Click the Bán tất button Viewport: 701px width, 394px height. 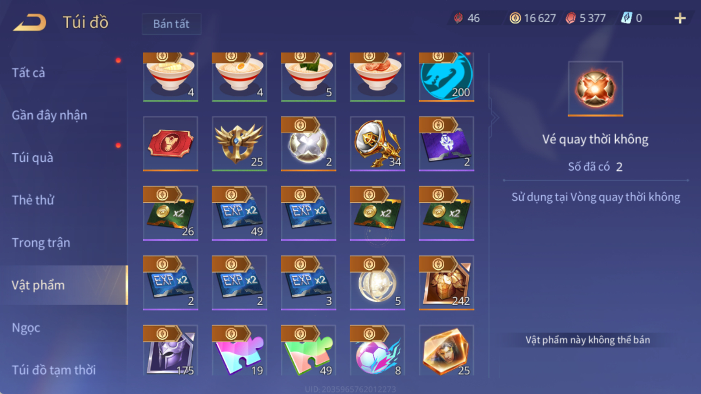tap(171, 24)
